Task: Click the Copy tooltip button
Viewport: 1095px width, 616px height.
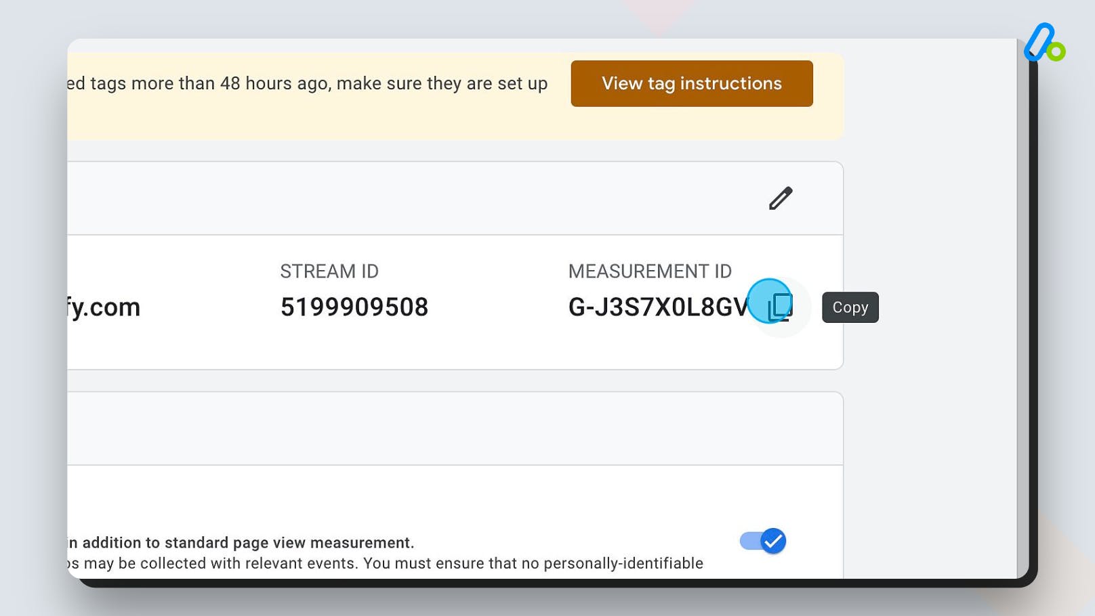Action: point(850,307)
